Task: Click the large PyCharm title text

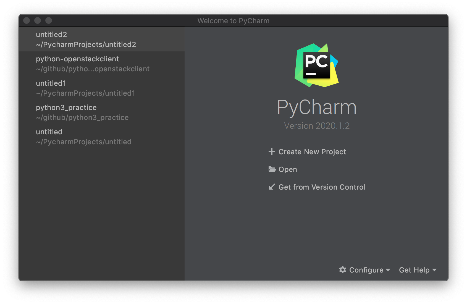Action: click(317, 107)
